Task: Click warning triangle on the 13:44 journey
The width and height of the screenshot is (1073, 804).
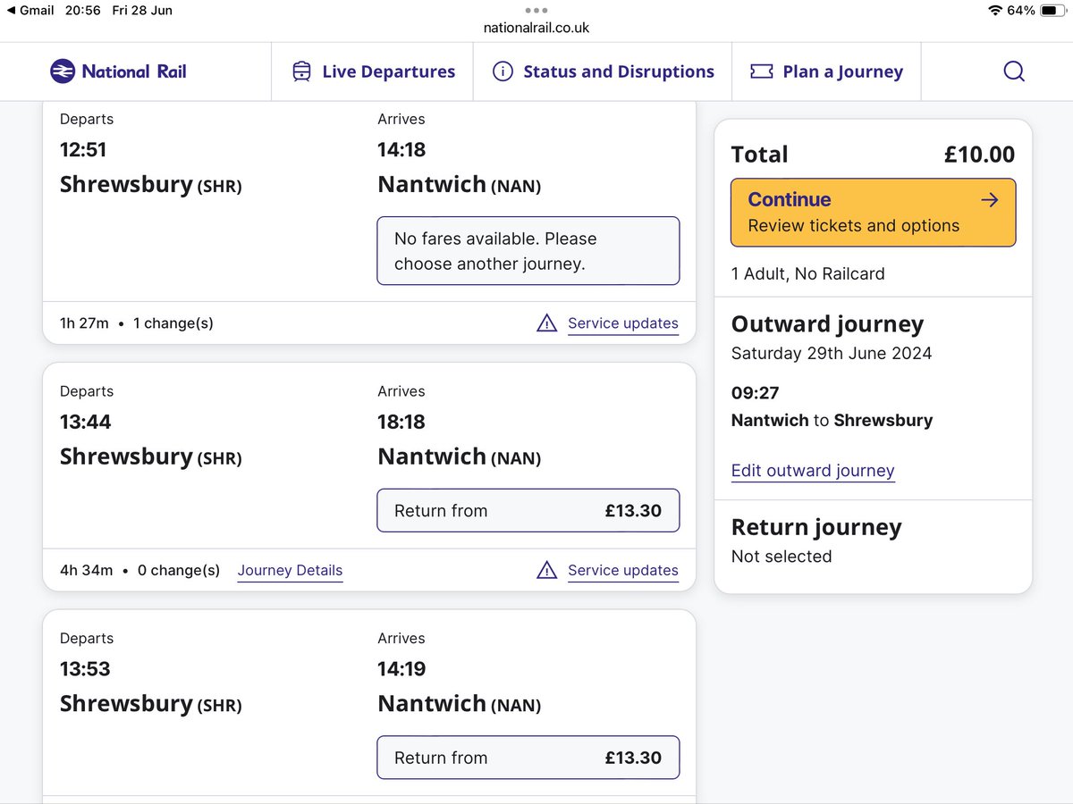Action: click(x=546, y=570)
